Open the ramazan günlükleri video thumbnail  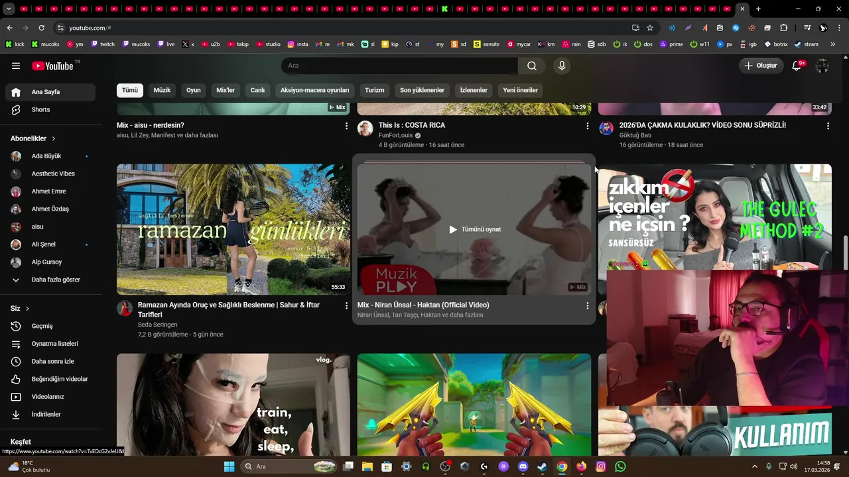(233, 229)
